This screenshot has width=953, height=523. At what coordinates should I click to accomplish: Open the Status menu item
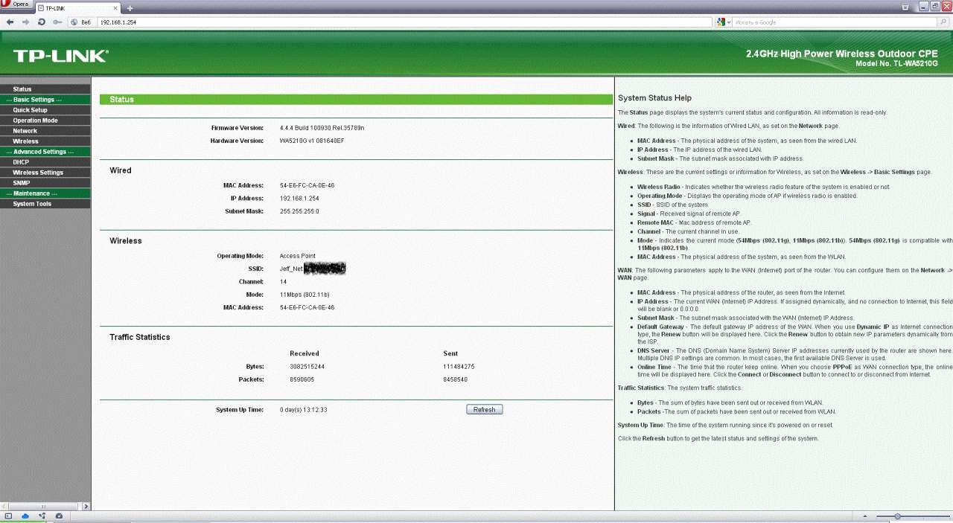[22, 89]
